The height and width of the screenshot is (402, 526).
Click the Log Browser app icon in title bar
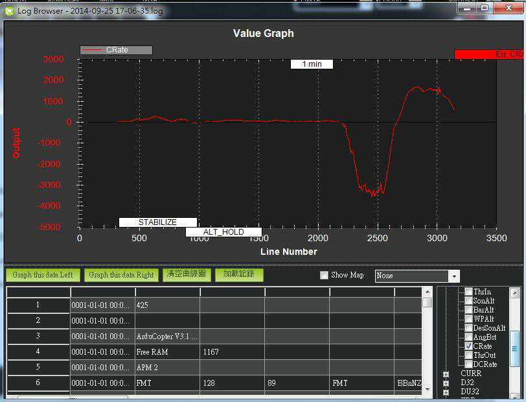point(9,11)
